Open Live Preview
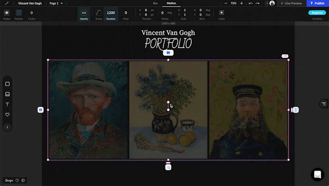 point(291,4)
